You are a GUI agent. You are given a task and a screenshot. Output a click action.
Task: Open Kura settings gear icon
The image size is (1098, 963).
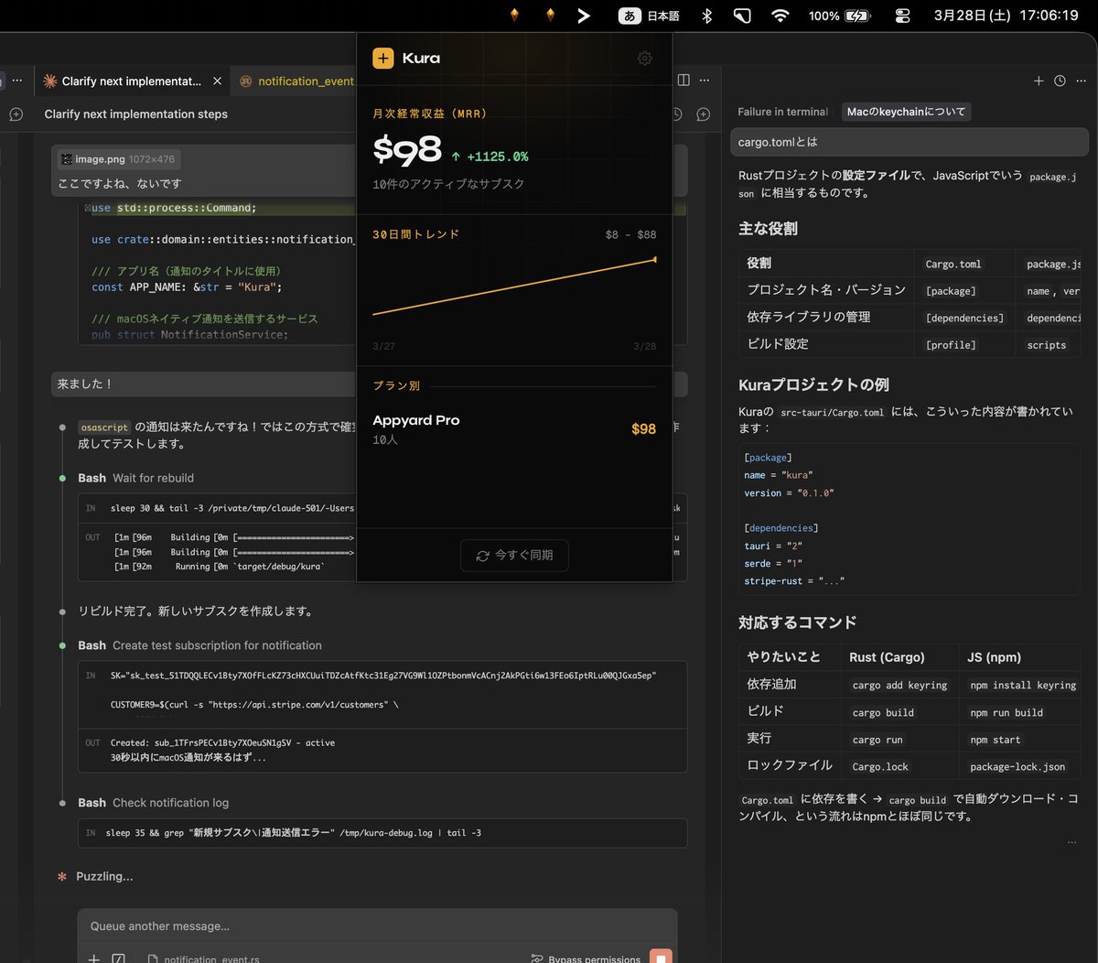click(x=645, y=59)
